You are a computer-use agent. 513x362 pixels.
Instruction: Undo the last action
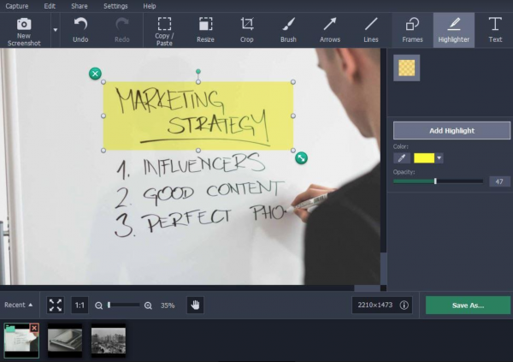tap(80, 29)
